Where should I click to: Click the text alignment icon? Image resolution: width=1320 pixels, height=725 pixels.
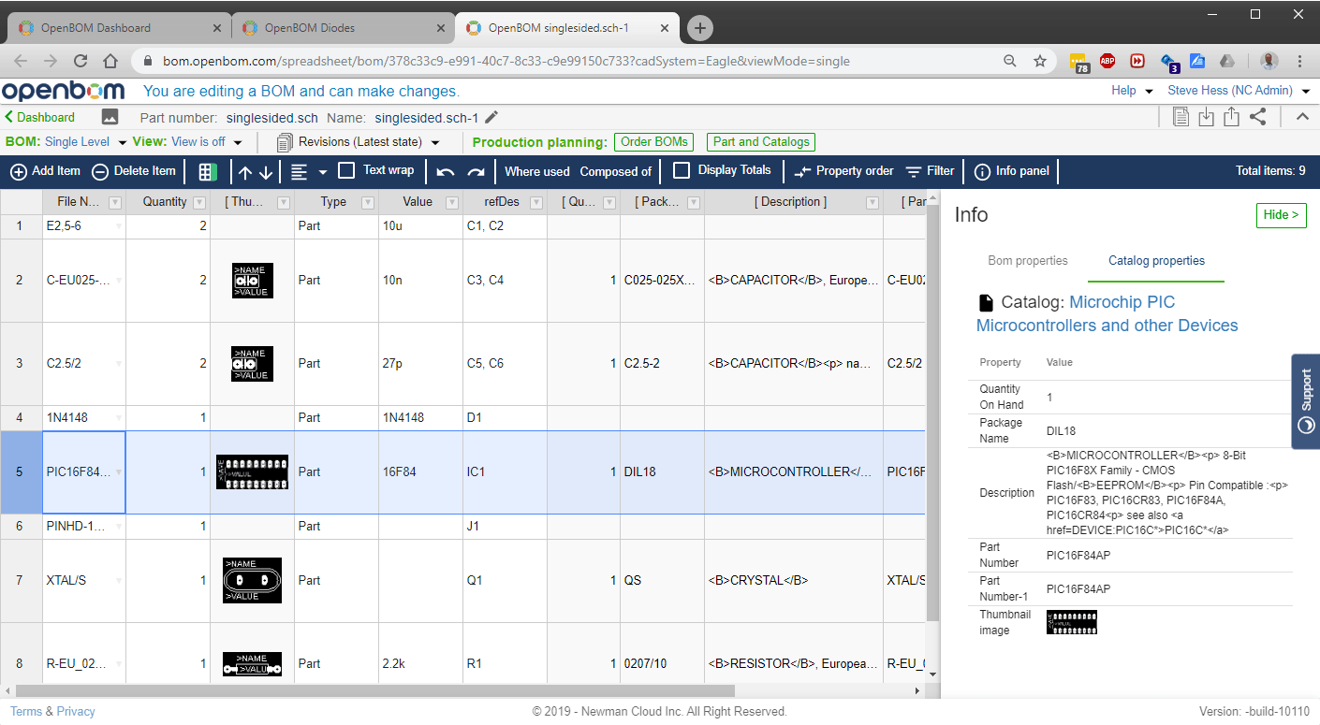click(x=299, y=171)
